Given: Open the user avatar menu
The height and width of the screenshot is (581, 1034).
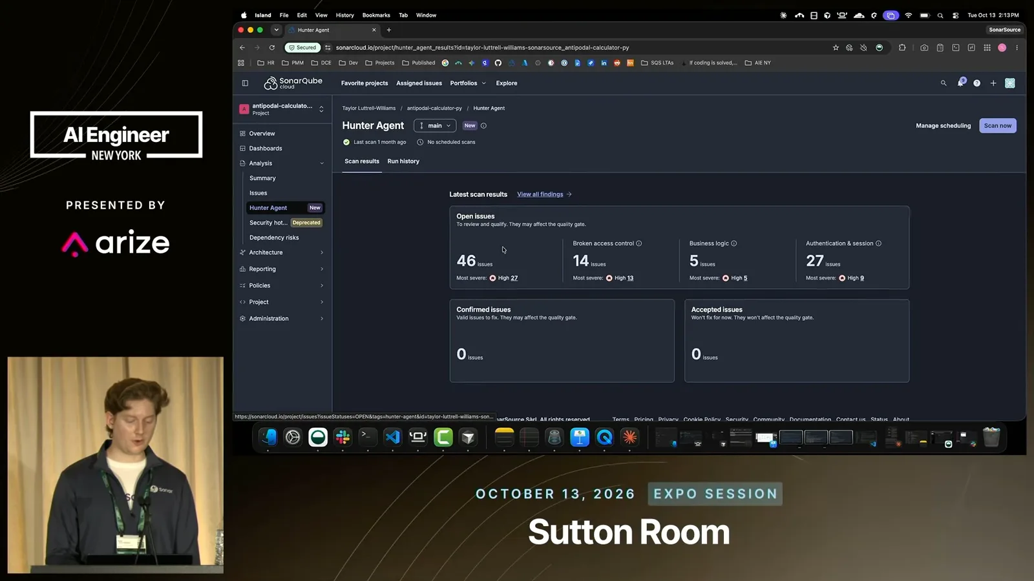Looking at the screenshot, I should tap(1010, 83).
